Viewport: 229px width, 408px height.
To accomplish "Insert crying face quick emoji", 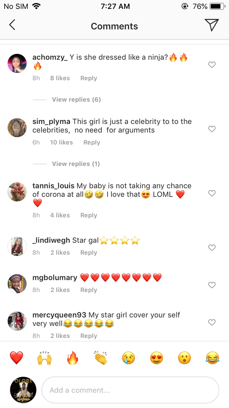I will [x=128, y=358].
